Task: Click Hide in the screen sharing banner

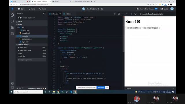Action: [x=107, y=88]
